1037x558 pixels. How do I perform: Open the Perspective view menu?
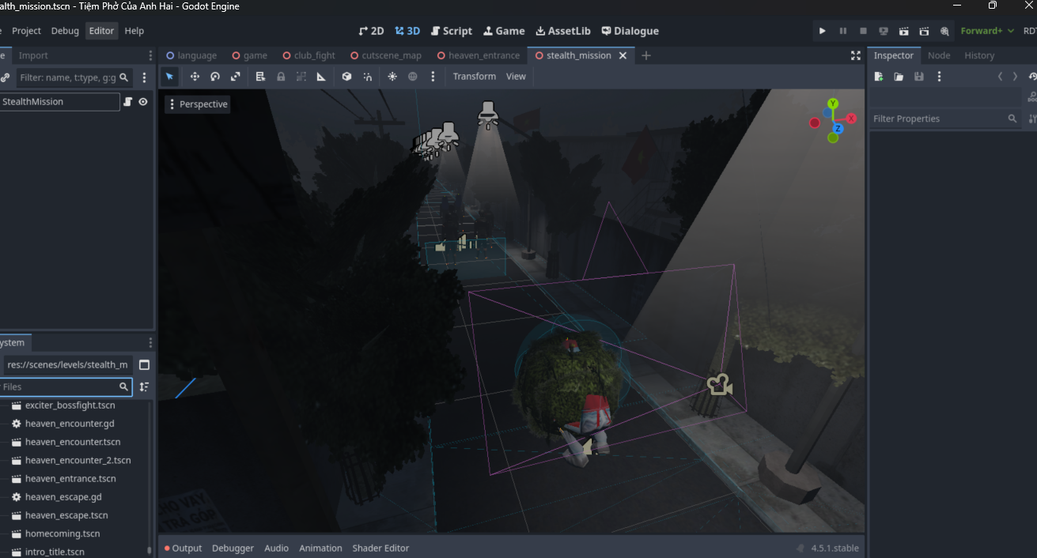click(197, 104)
